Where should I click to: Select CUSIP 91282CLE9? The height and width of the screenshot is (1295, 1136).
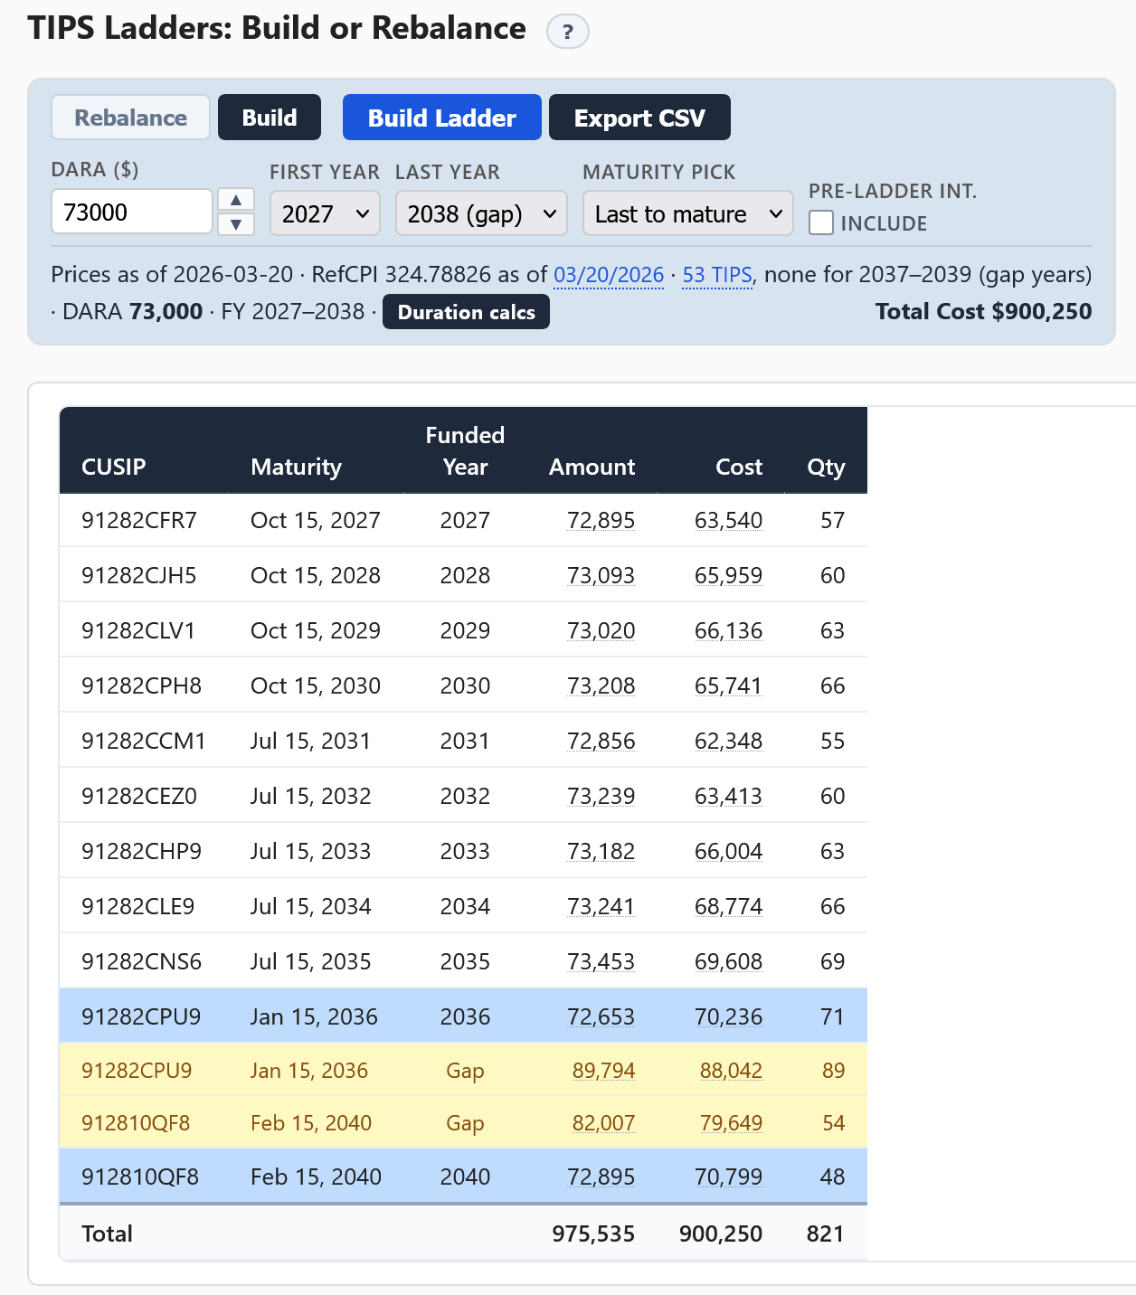pos(138,906)
